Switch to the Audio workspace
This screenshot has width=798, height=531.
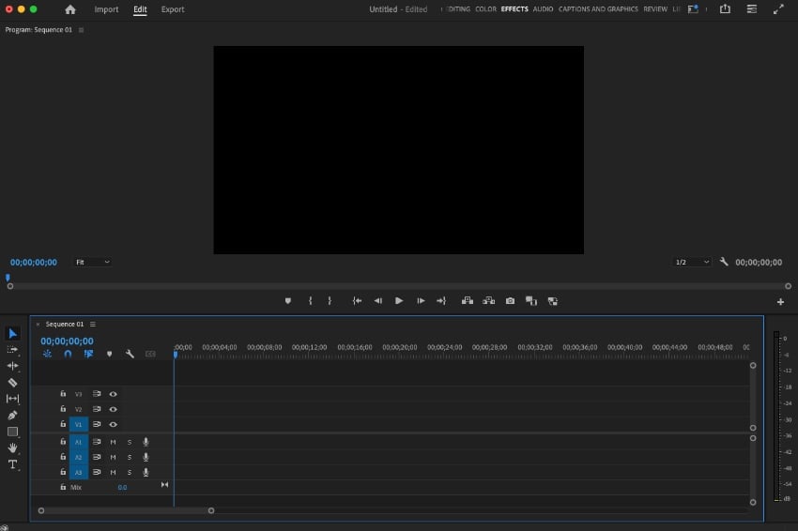543,9
